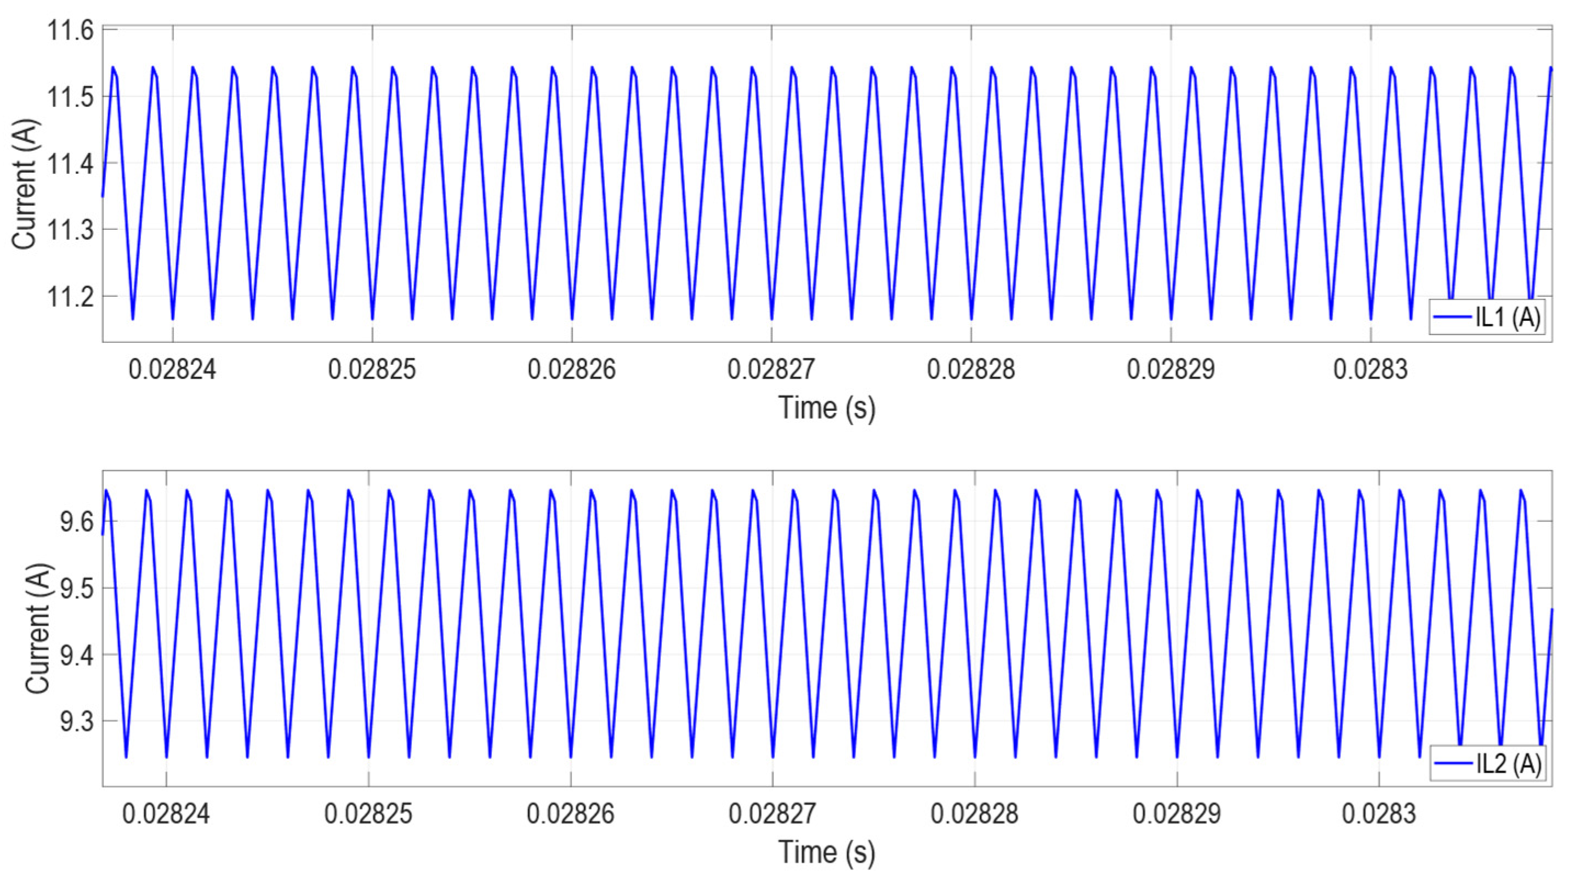
Task: Click the 11.6 y-axis tick label
Action: [71, 31]
